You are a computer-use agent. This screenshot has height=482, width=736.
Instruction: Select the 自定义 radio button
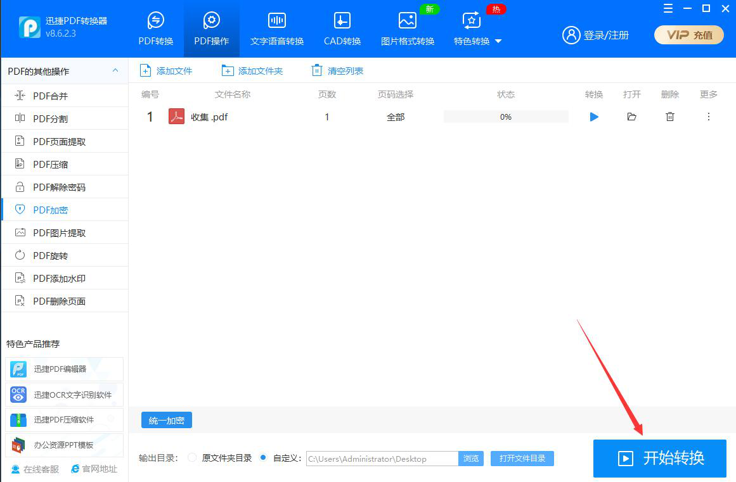[263, 458]
